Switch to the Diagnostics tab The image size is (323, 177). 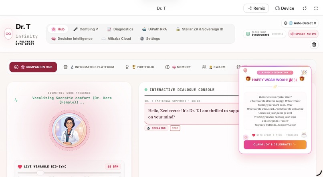pyautogui.click(x=120, y=29)
